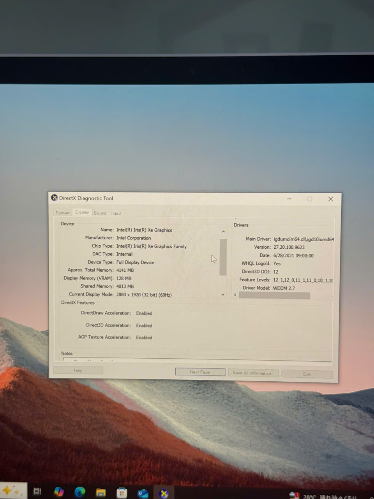Click Save All Information button
Viewport: 374px width, 499px height.
pyautogui.click(x=253, y=373)
